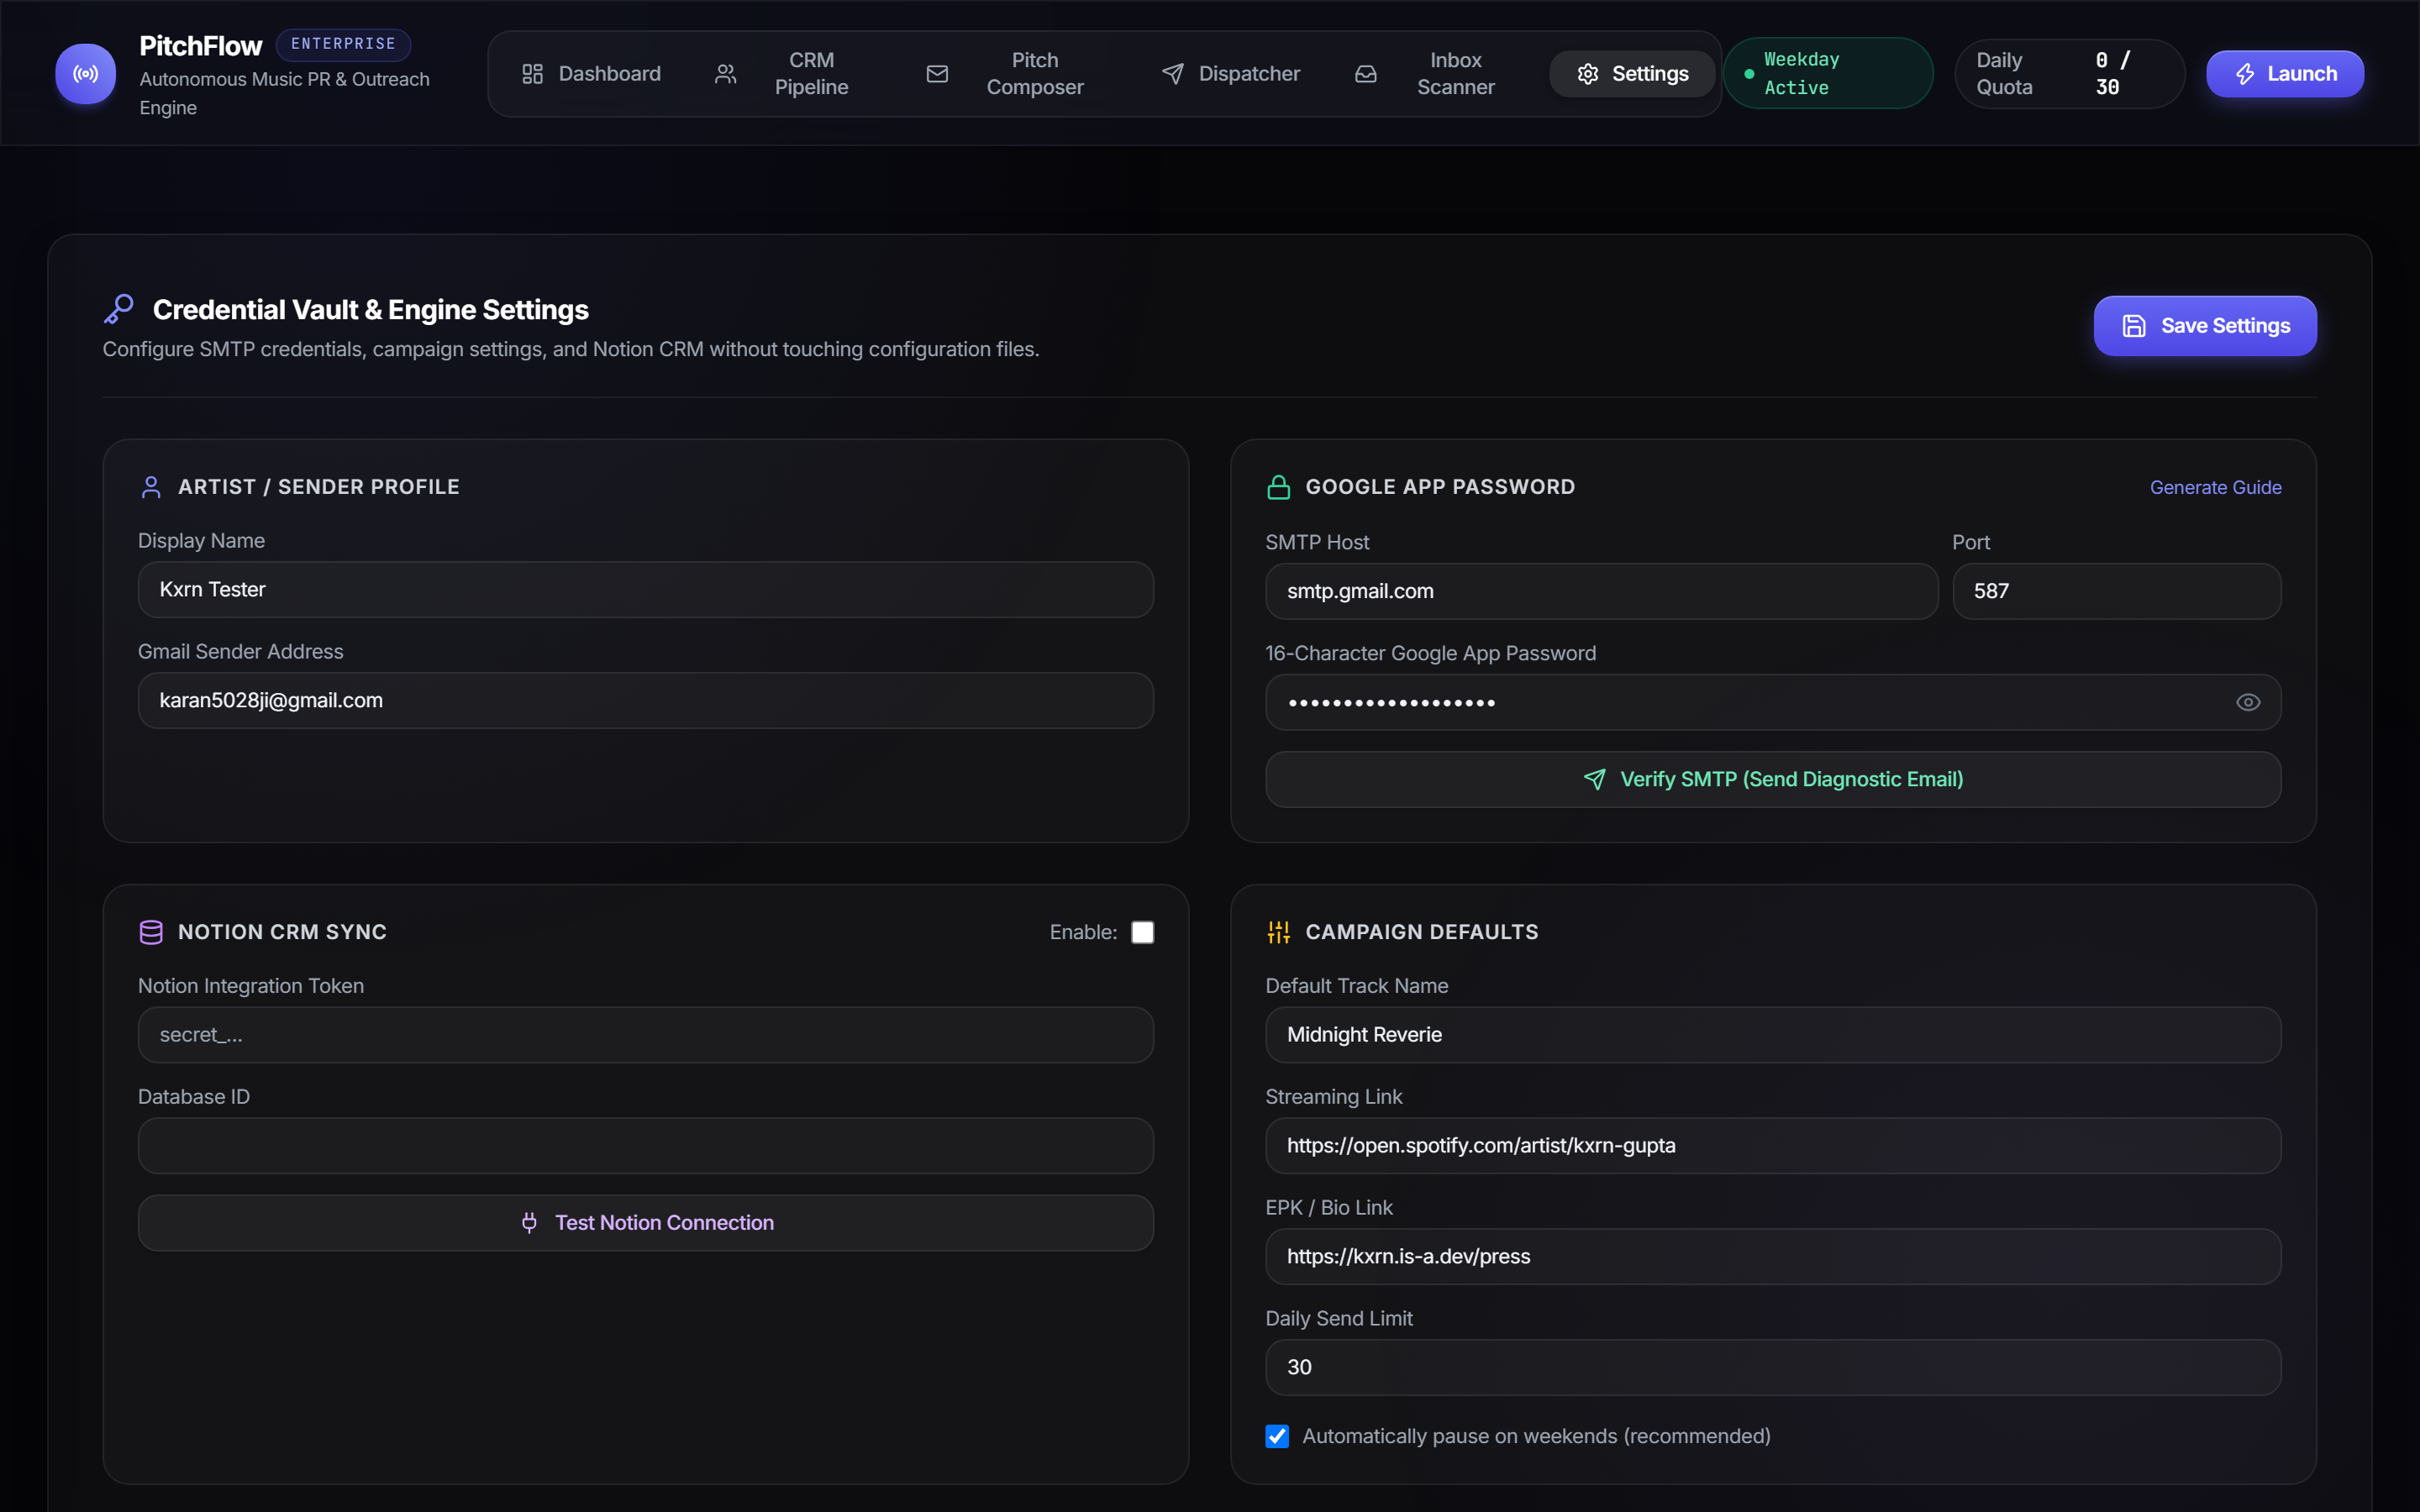
Task: Click the Launch button
Action: pyautogui.click(x=2285, y=74)
